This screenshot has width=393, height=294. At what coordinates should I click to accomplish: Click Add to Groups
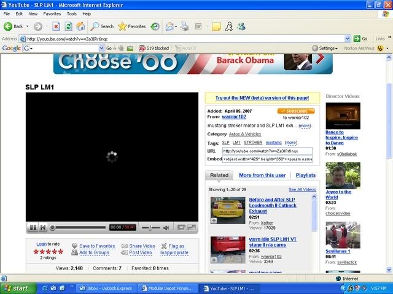pyautogui.click(x=94, y=252)
